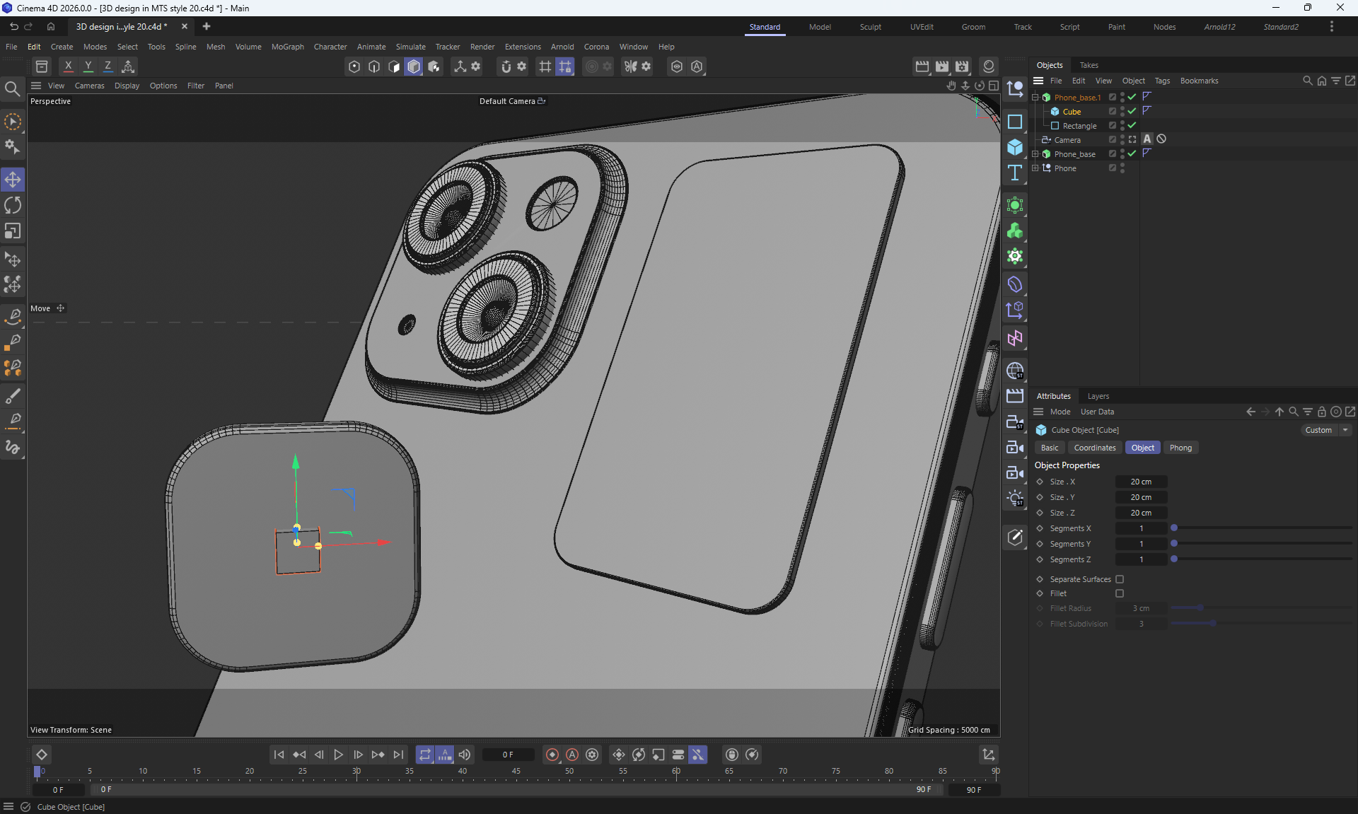Switch to the Sculpt layout
Image resolution: width=1358 pixels, height=814 pixels.
tap(870, 27)
